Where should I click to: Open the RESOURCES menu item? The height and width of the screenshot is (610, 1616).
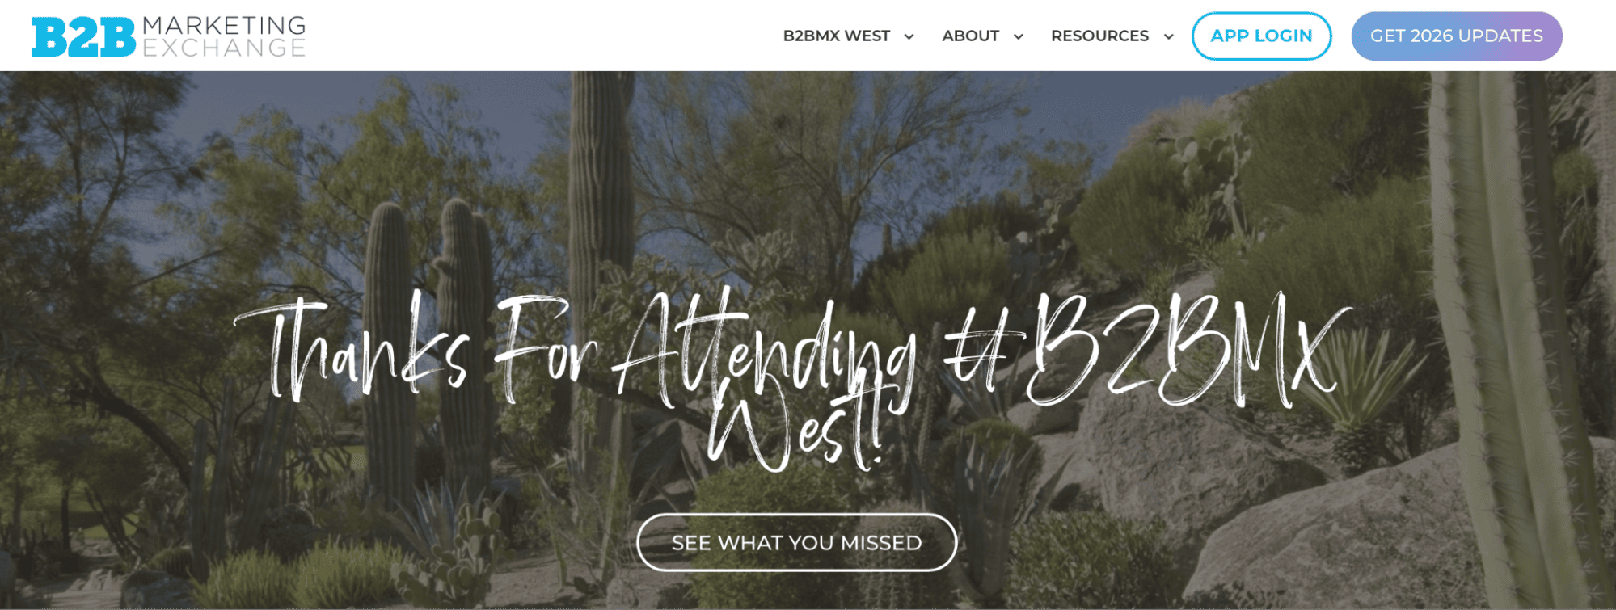click(x=1099, y=36)
